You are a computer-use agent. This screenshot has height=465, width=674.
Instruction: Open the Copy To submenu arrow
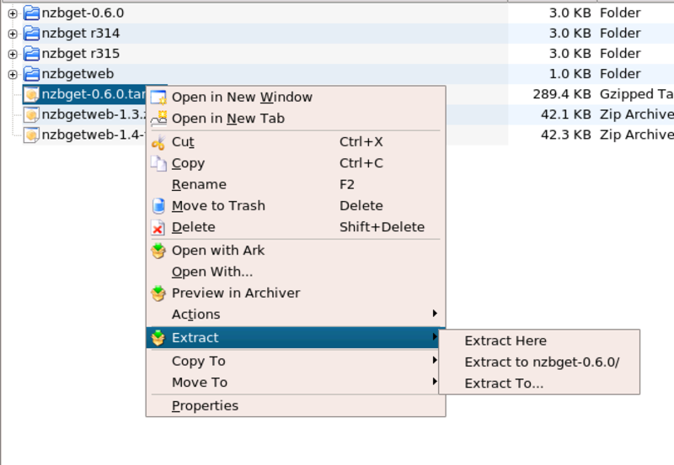tap(435, 360)
